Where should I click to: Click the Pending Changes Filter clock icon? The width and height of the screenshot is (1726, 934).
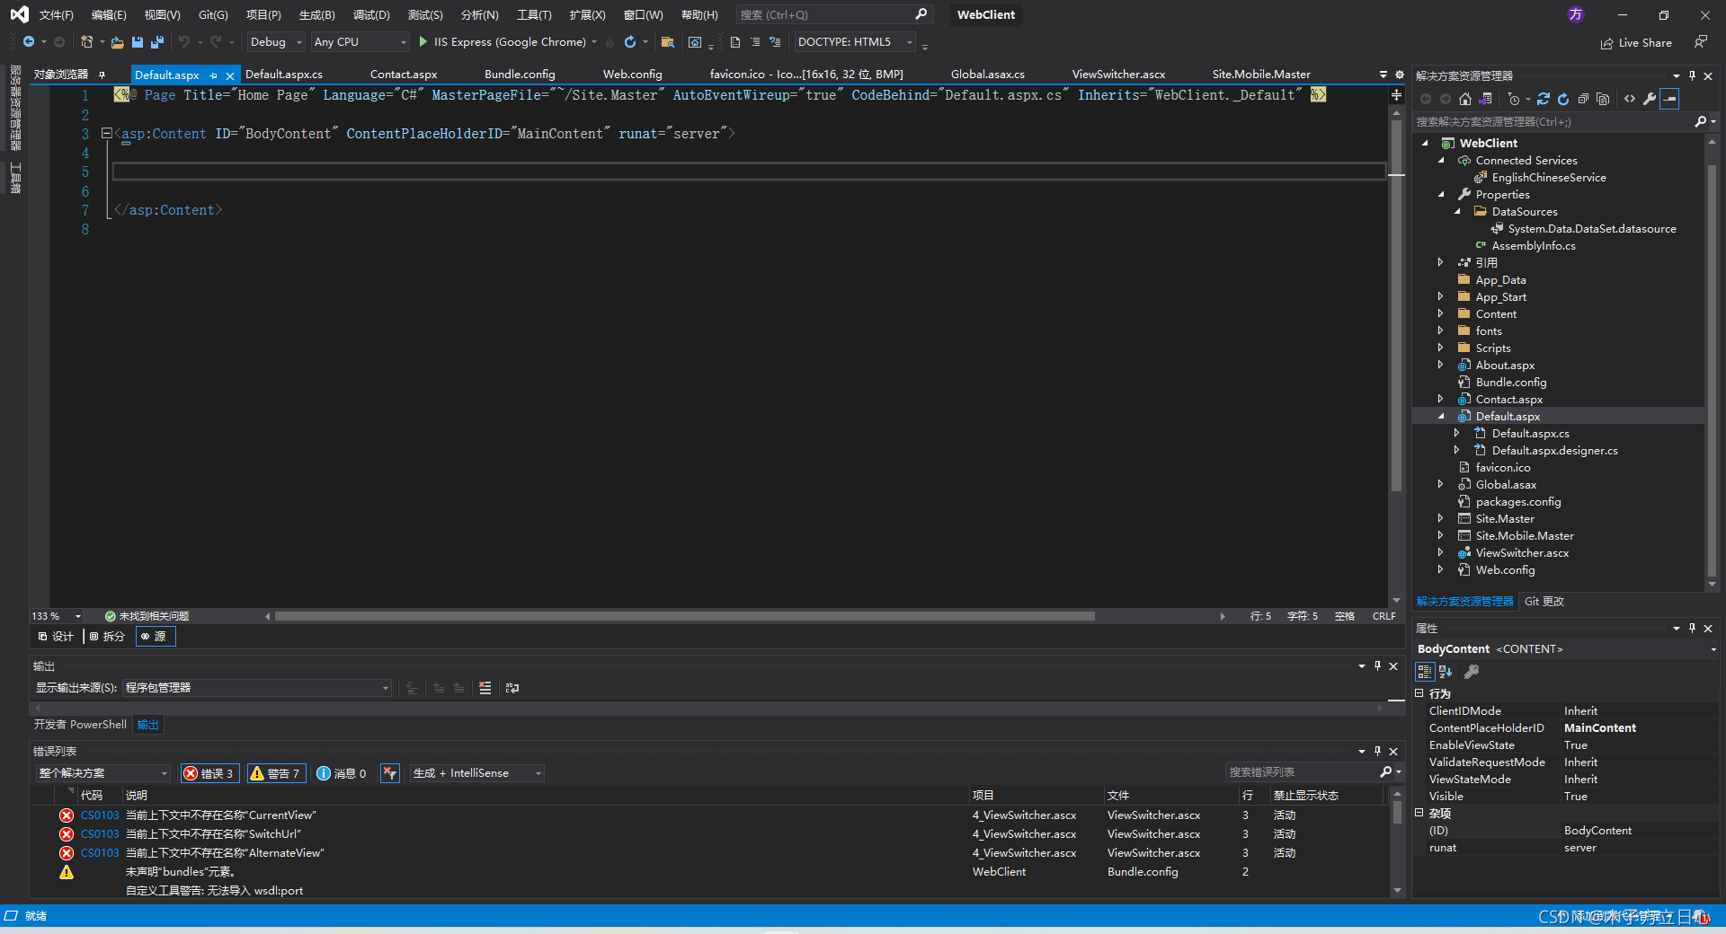coord(1514,99)
